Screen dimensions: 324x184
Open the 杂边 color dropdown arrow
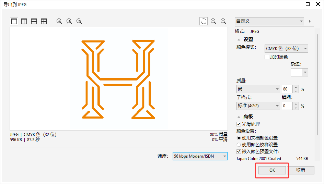(305, 72)
